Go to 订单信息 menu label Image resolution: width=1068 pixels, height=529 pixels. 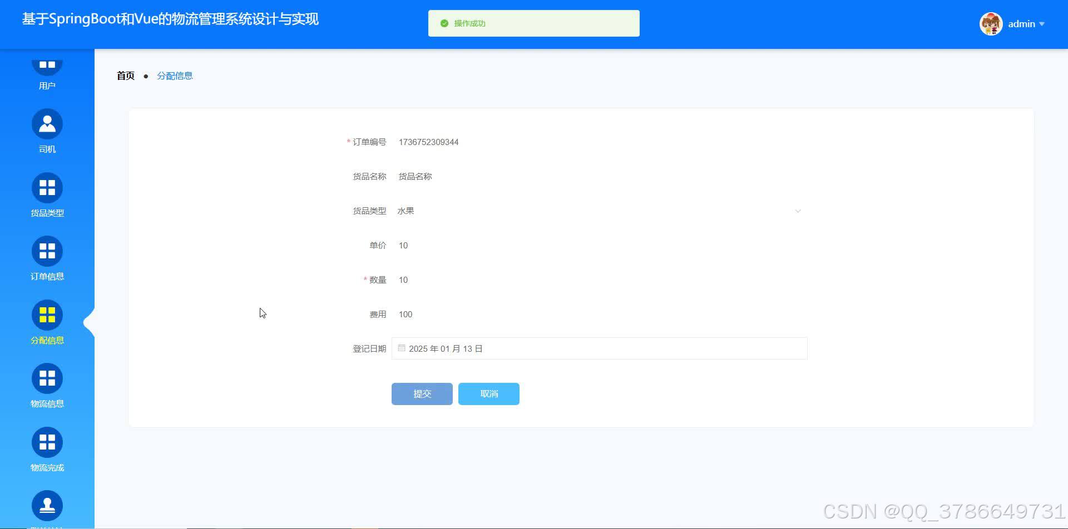point(47,276)
